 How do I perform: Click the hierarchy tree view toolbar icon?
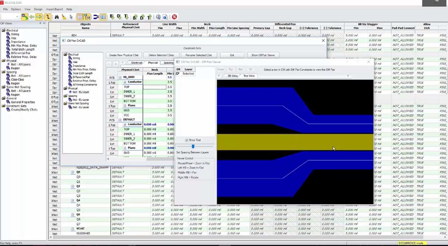(x=87, y=17)
